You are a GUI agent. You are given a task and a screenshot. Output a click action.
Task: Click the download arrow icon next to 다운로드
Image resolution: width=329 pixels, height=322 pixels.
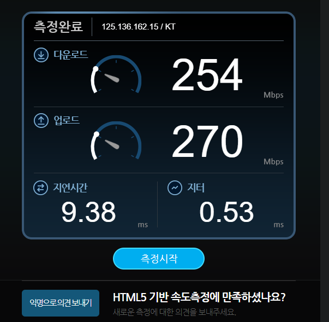[x=41, y=55]
